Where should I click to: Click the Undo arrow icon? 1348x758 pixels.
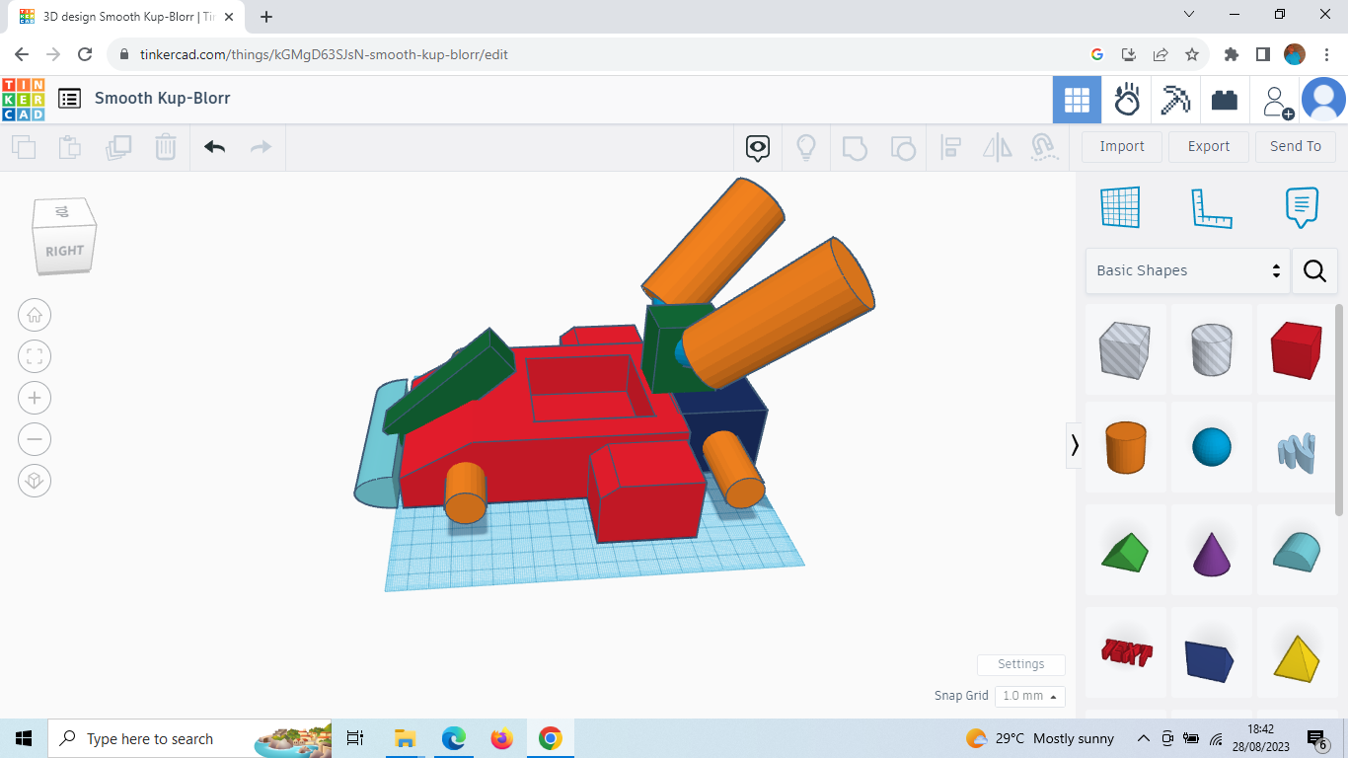point(214,146)
